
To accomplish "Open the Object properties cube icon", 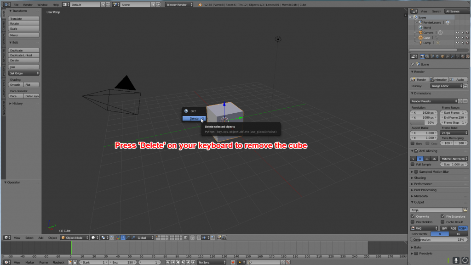I will point(442,56).
